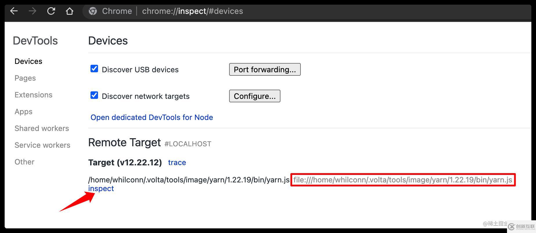Click the #LOCALHOST label

(188, 144)
